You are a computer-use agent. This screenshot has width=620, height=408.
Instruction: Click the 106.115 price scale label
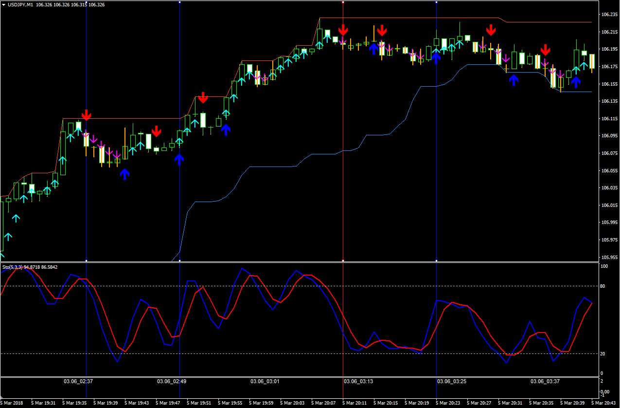(609, 119)
